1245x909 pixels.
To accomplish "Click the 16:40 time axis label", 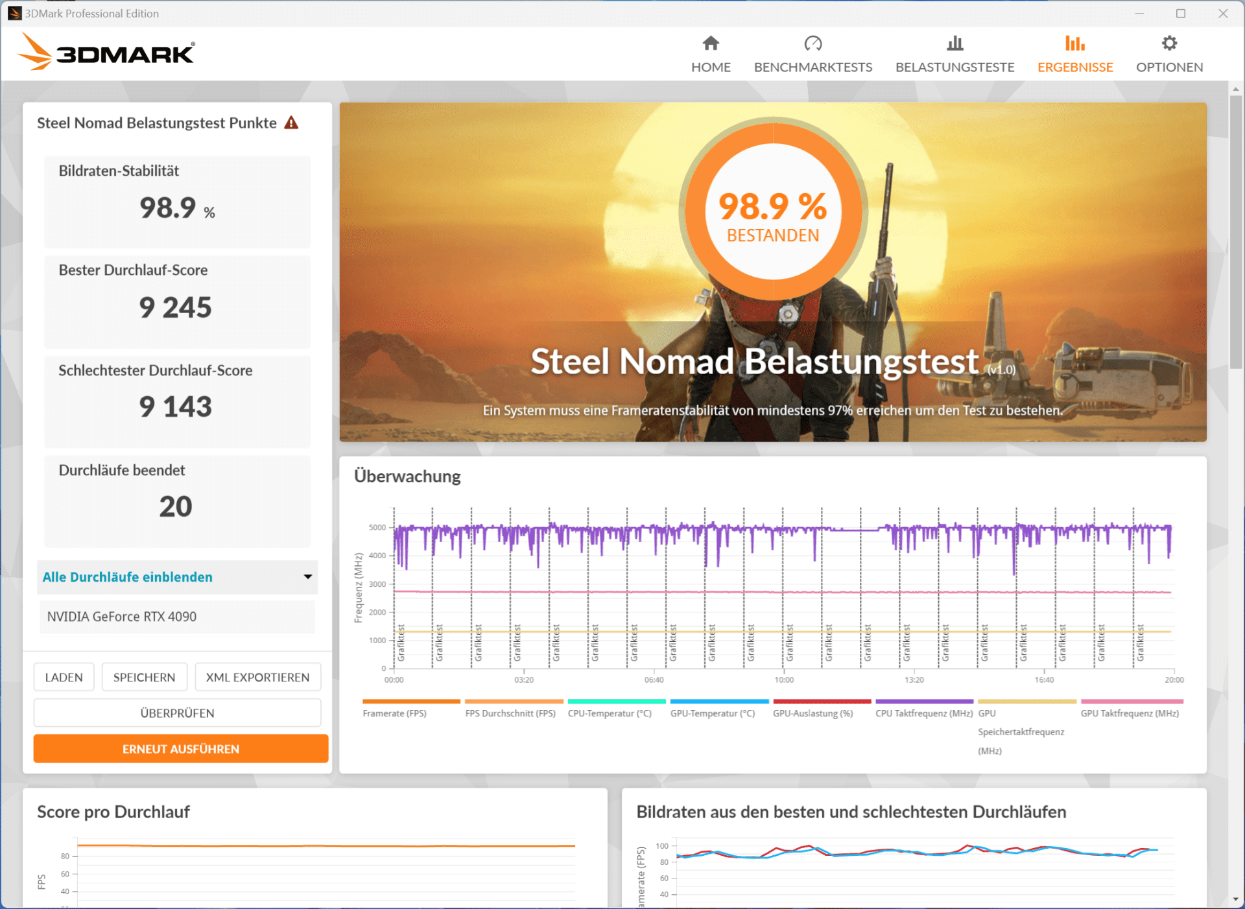I will coord(1044,679).
